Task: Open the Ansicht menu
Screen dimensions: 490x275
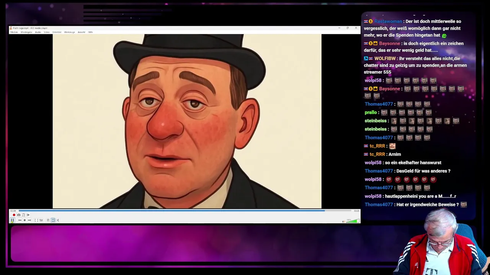Action: pos(82,32)
